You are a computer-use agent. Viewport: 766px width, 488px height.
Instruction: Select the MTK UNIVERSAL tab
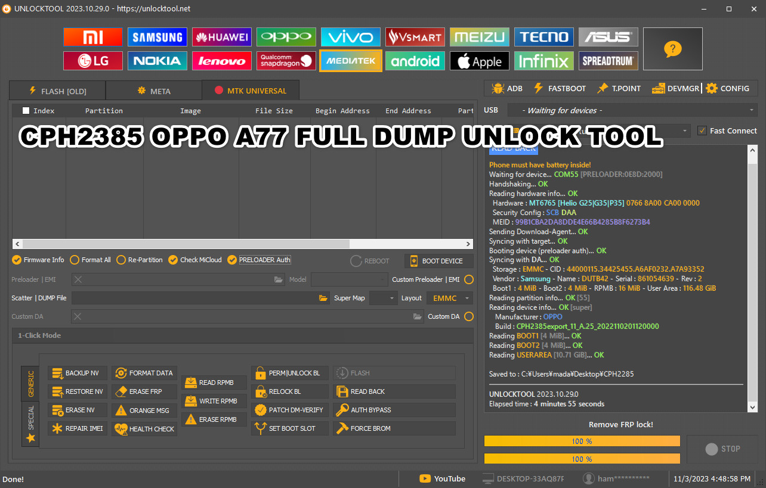251,91
